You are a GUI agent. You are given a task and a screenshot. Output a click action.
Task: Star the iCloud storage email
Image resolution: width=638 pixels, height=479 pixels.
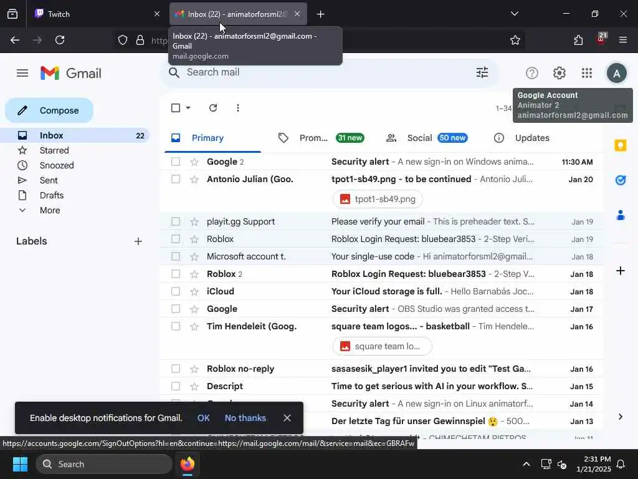pyautogui.click(x=194, y=292)
